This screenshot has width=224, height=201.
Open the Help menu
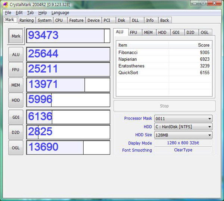pos(43,13)
